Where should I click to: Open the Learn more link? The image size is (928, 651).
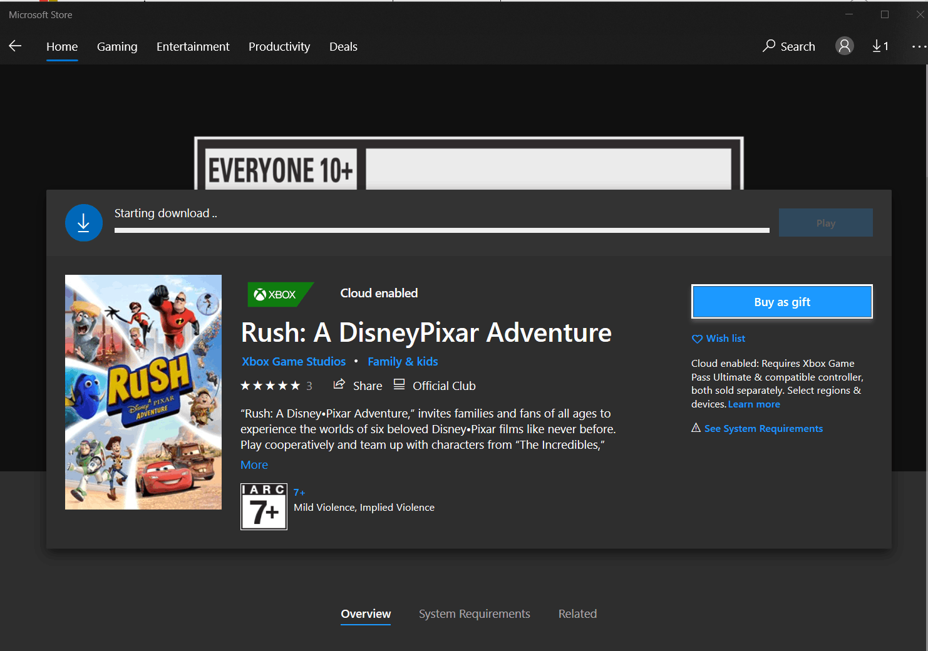click(754, 404)
